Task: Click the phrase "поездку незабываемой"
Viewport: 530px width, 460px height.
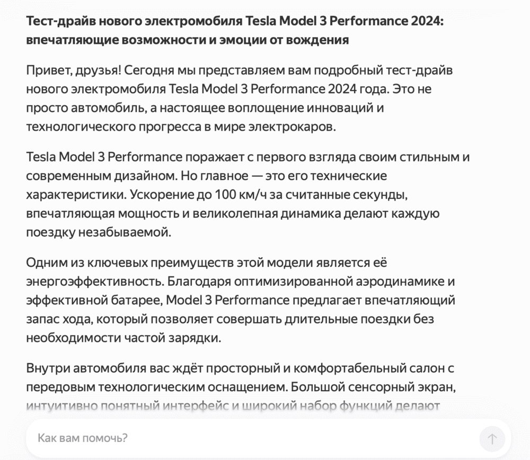Action: [99, 232]
